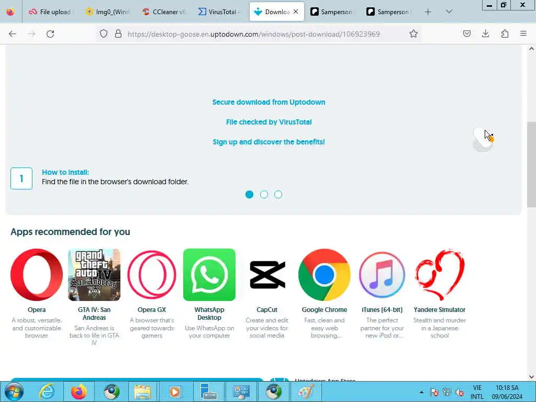This screenshot has width=536, height=402.
Task: Select the third carousel dot
Action: coord(278,195)
